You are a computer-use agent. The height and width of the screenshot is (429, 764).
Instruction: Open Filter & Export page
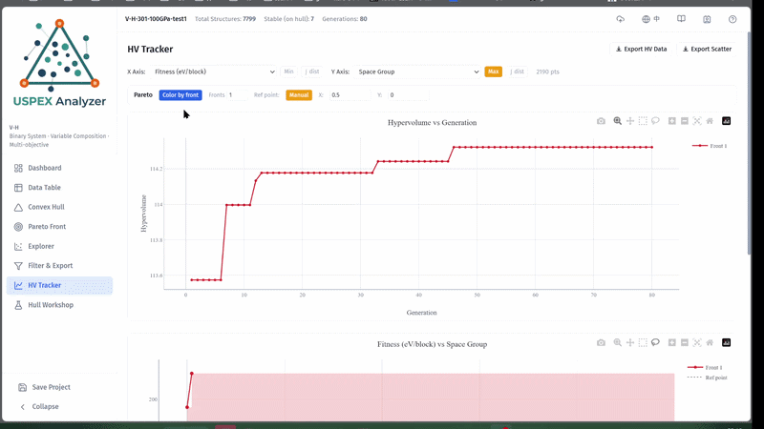click(59, 266)
